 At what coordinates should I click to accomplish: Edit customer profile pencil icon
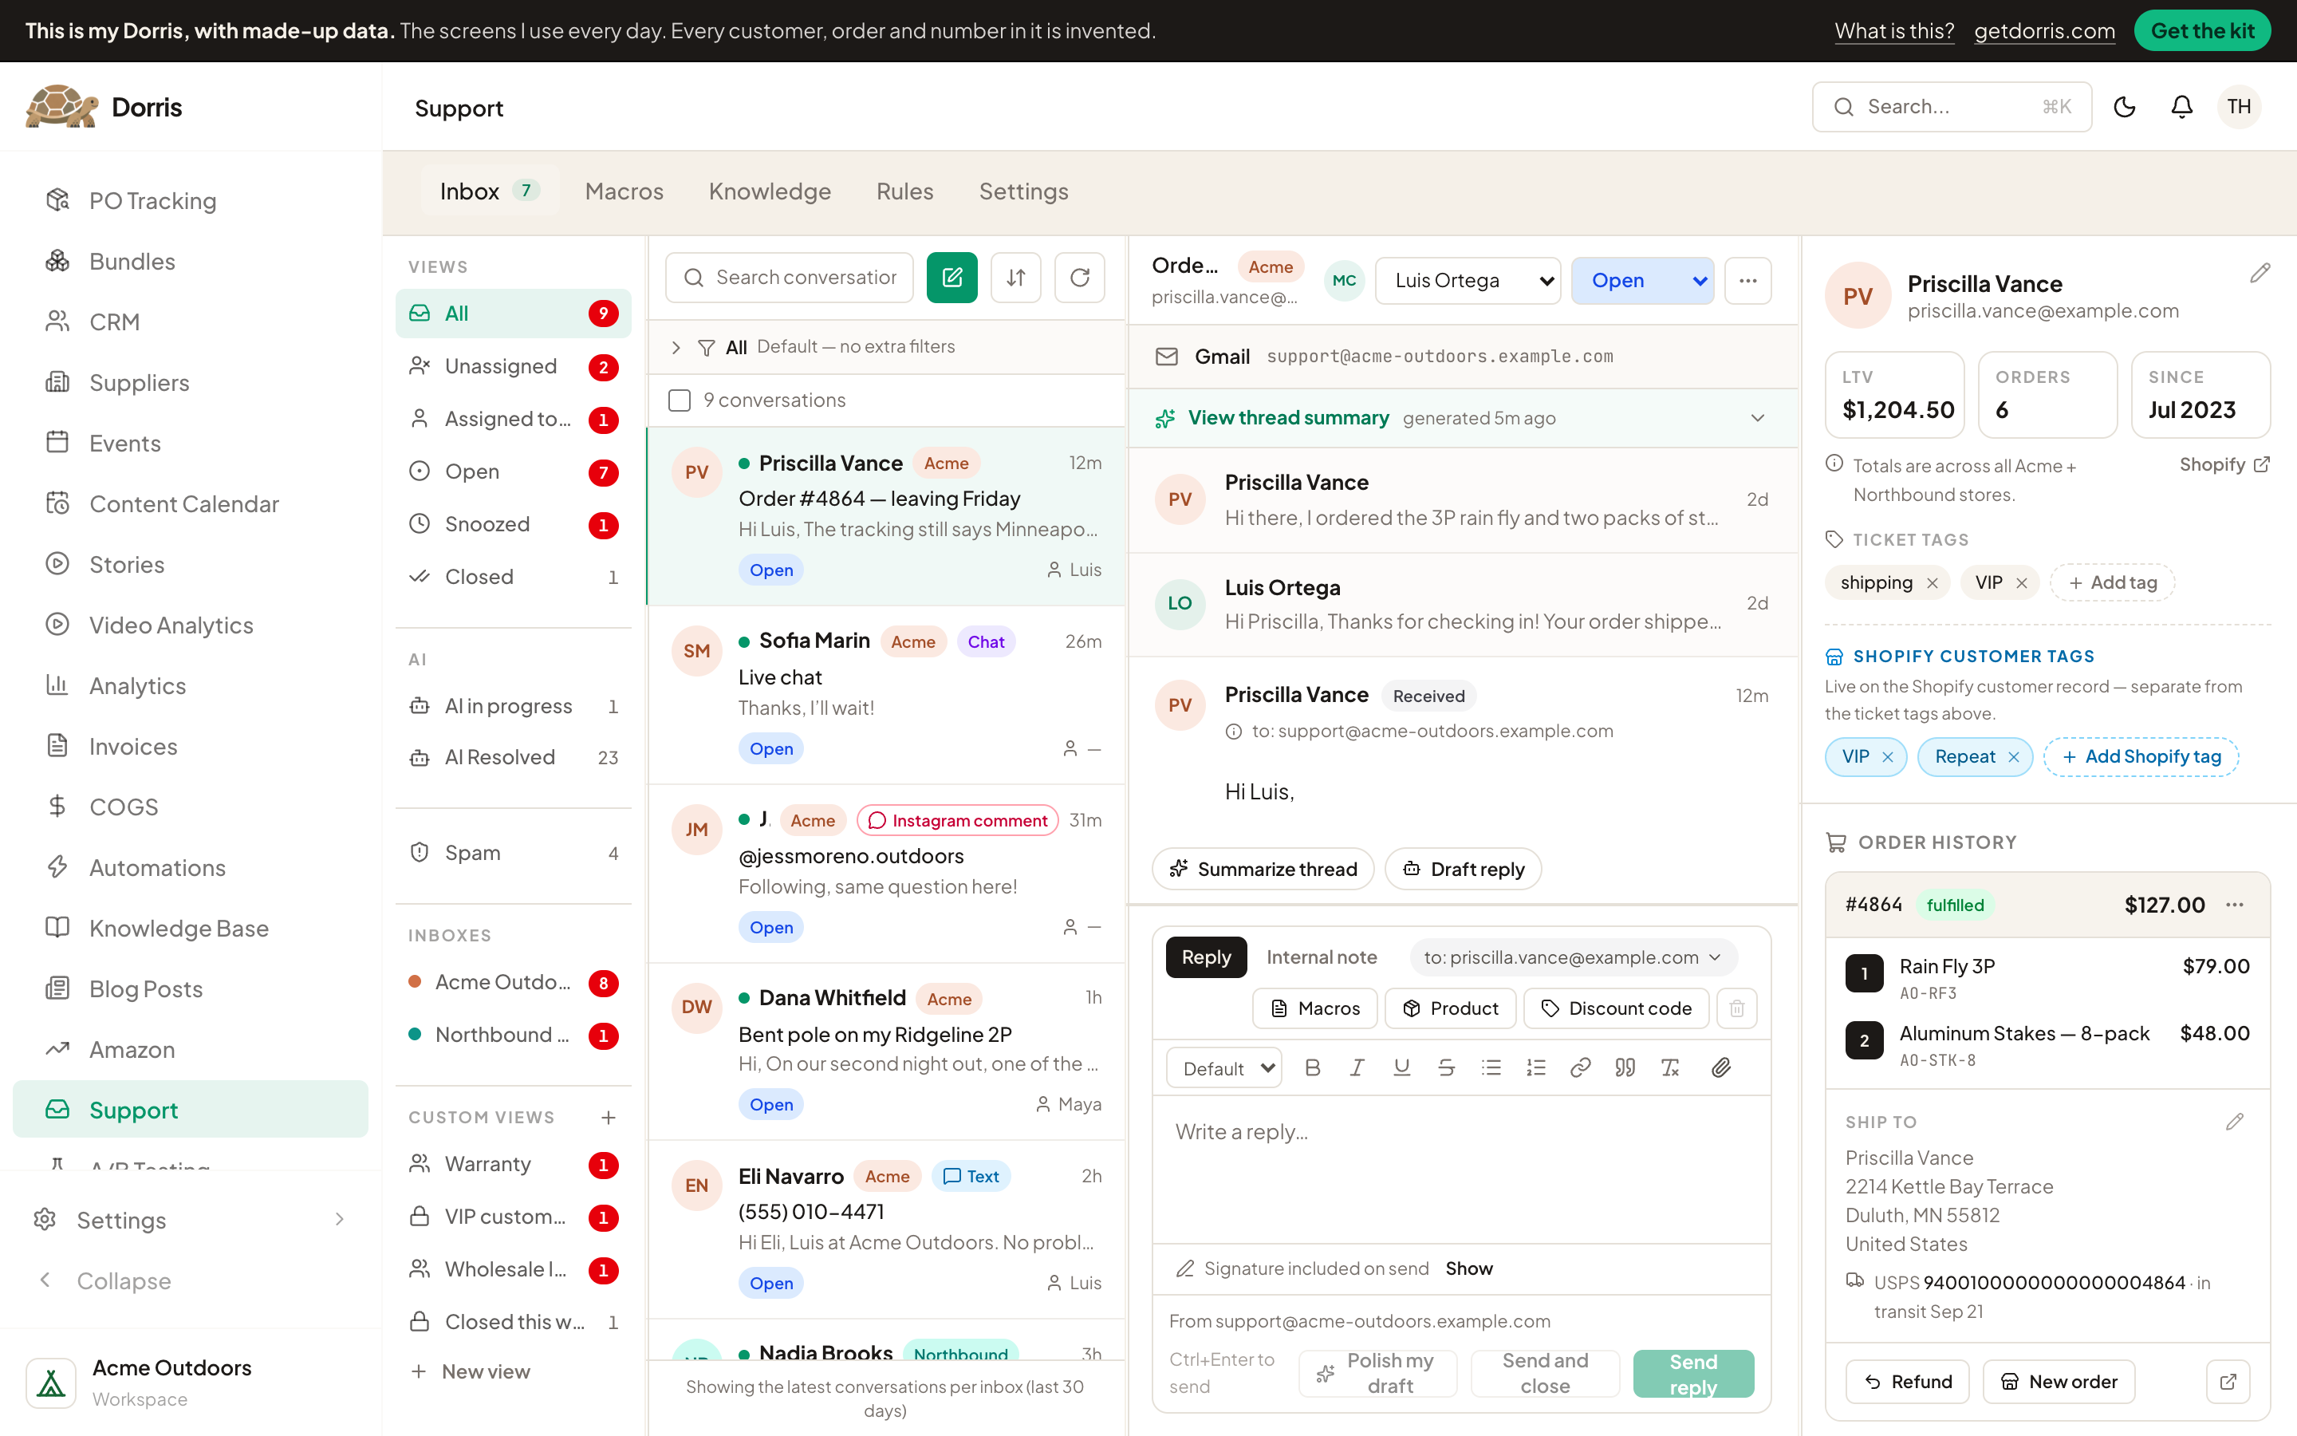click(x=2260, y=274)
